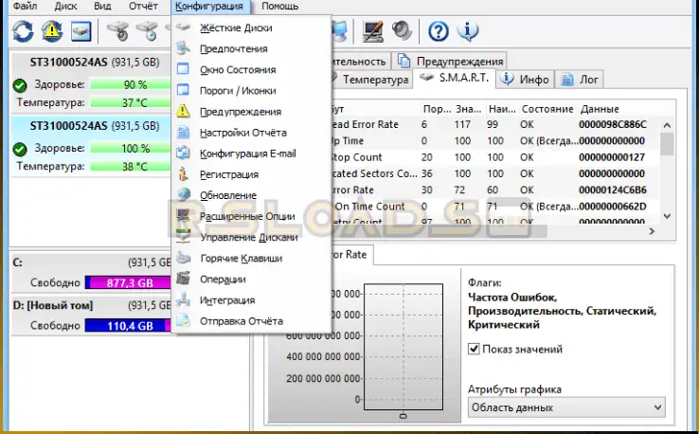Image resolution: width=699 pixels, height=434 pixels.
Task: Click the disk icon next to Жёсткие Диски
Action: 183,27
